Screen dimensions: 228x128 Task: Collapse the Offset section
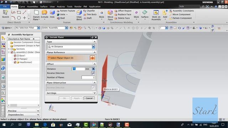click(94, 64)
